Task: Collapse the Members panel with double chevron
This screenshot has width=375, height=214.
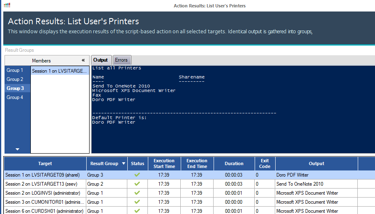Action: pos(83,60)
